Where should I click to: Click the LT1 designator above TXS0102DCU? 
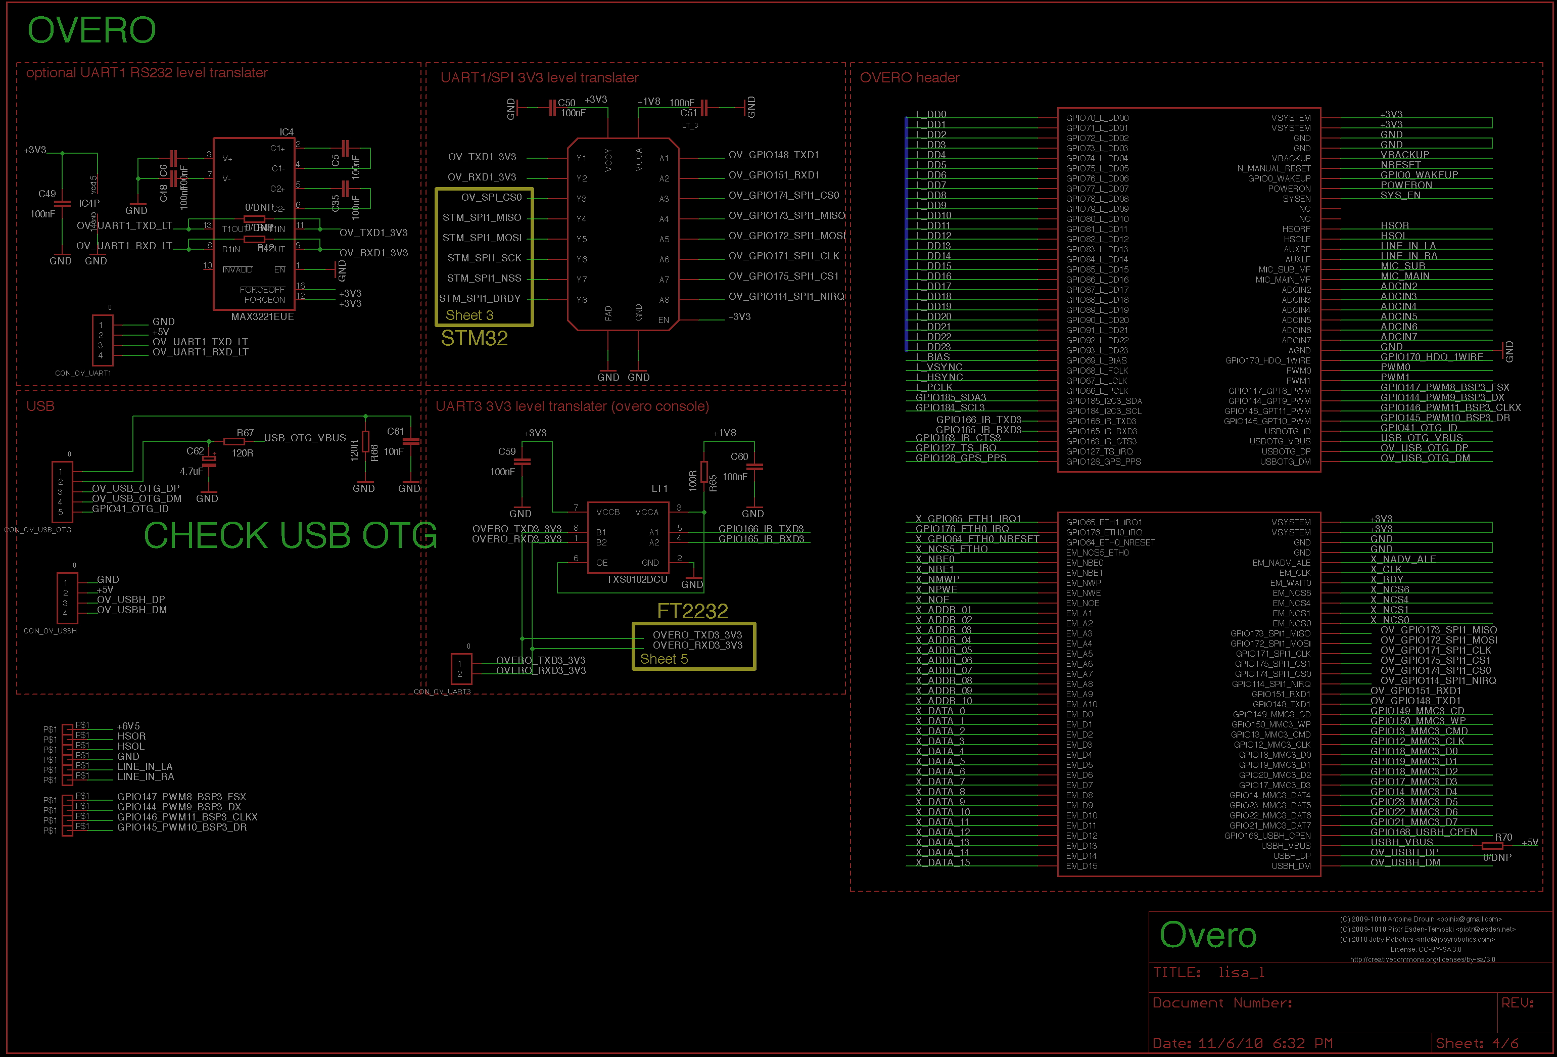click(x=659, y=488)
